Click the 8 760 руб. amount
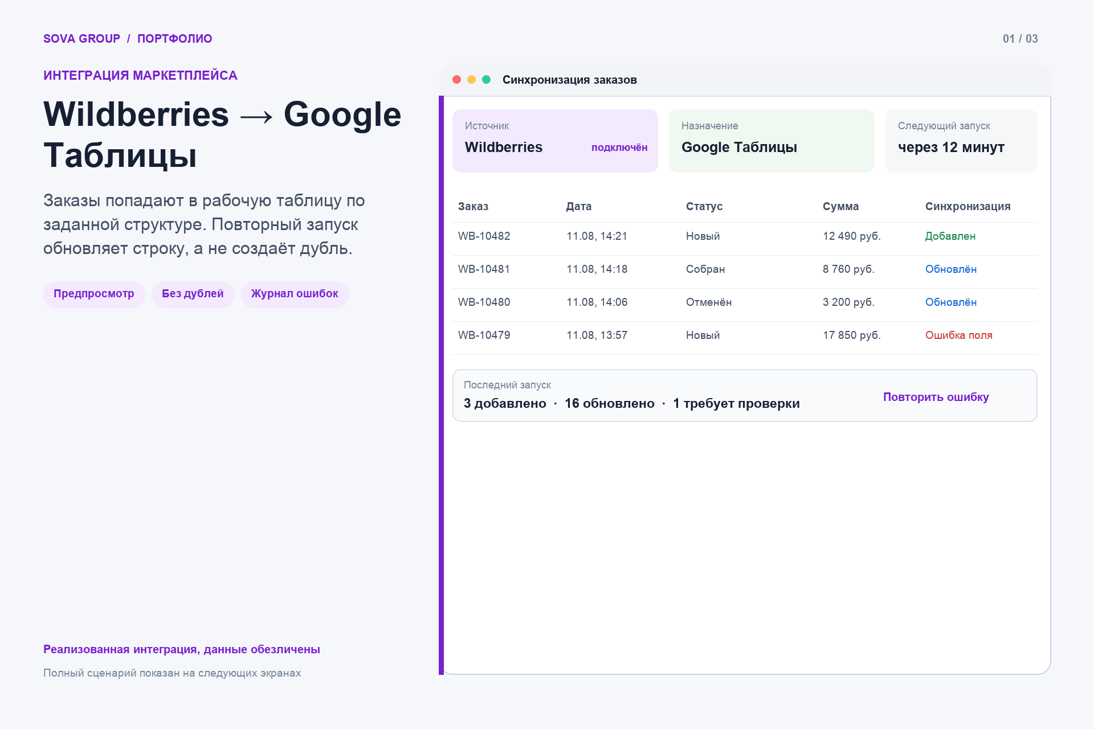The height and width of the screenshot is (729, 1094). click(x=848, y=269)
